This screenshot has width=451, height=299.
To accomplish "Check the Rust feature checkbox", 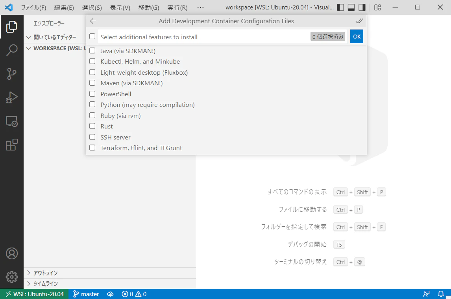I will pyautogui.click(x=92, y=126).
